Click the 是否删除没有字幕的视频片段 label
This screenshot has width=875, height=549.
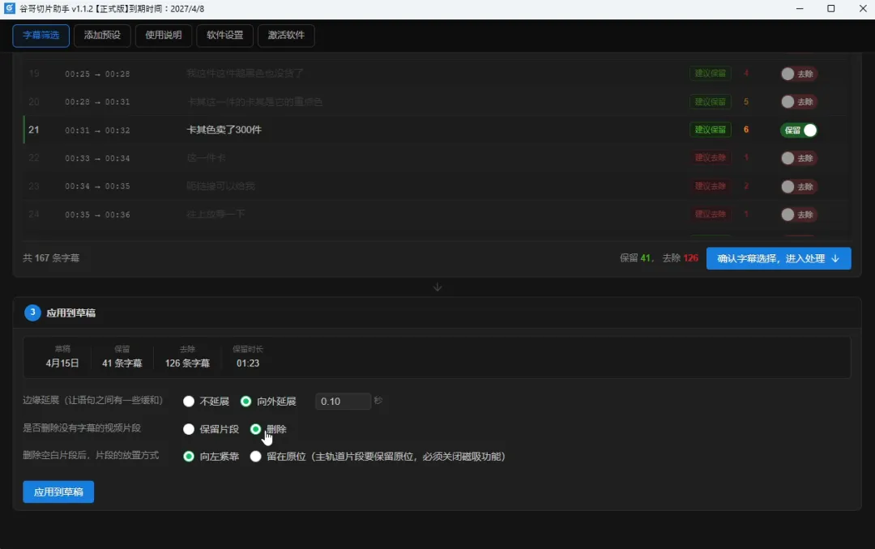82,428
